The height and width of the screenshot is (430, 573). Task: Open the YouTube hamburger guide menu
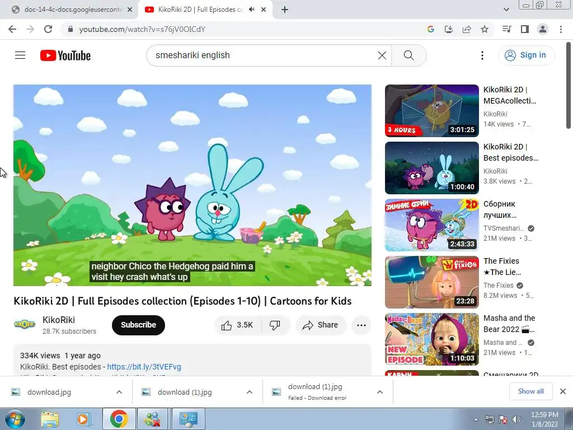pos(20,55)
